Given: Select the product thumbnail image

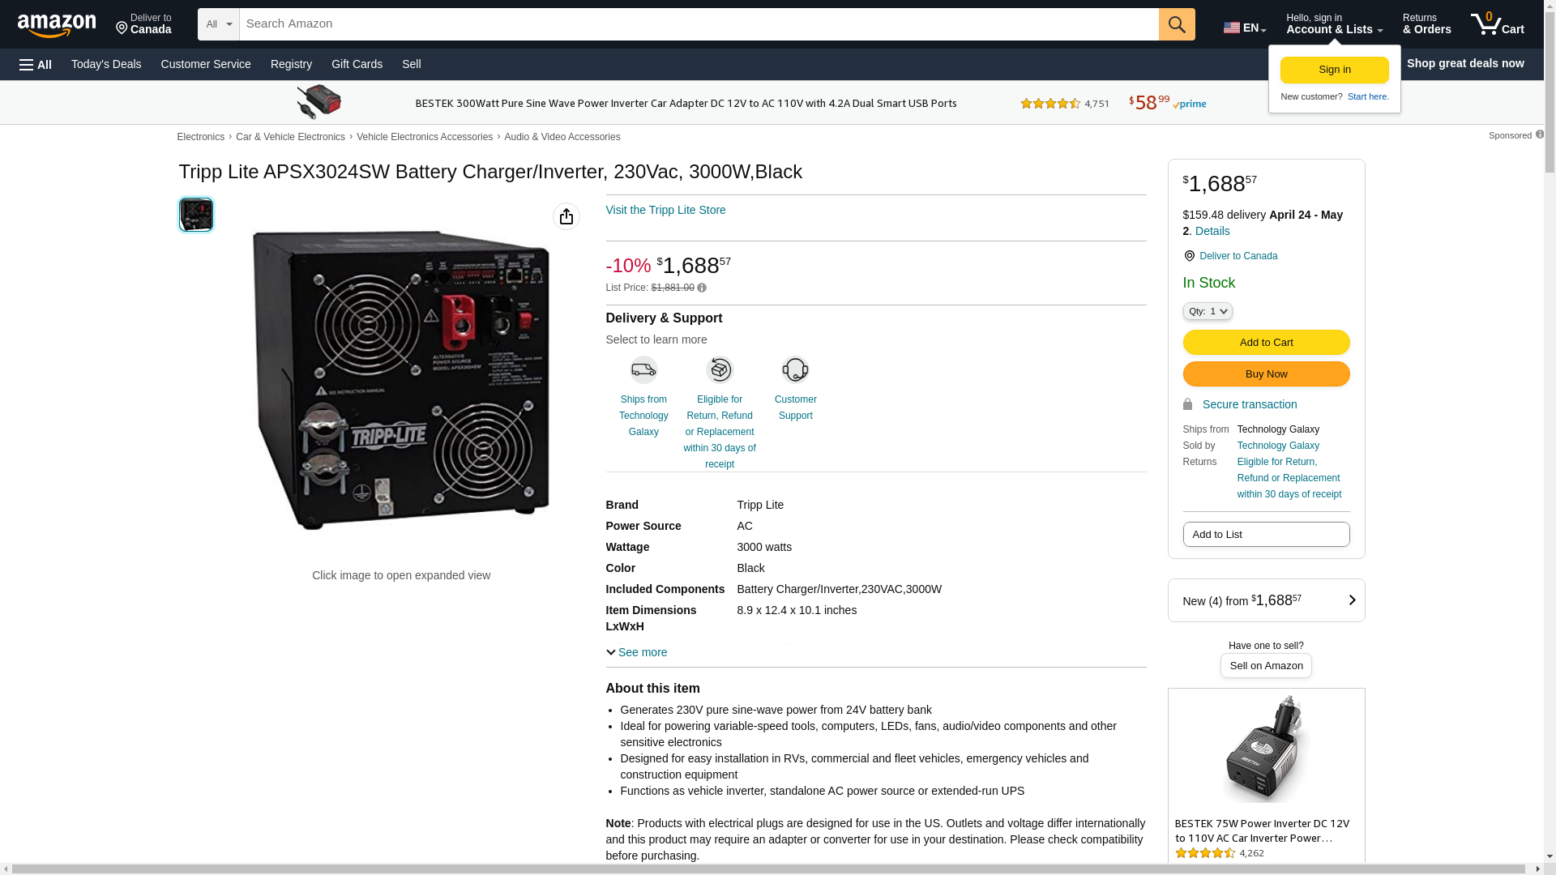Looking at the screenshot, I should (x=196, y=215).
